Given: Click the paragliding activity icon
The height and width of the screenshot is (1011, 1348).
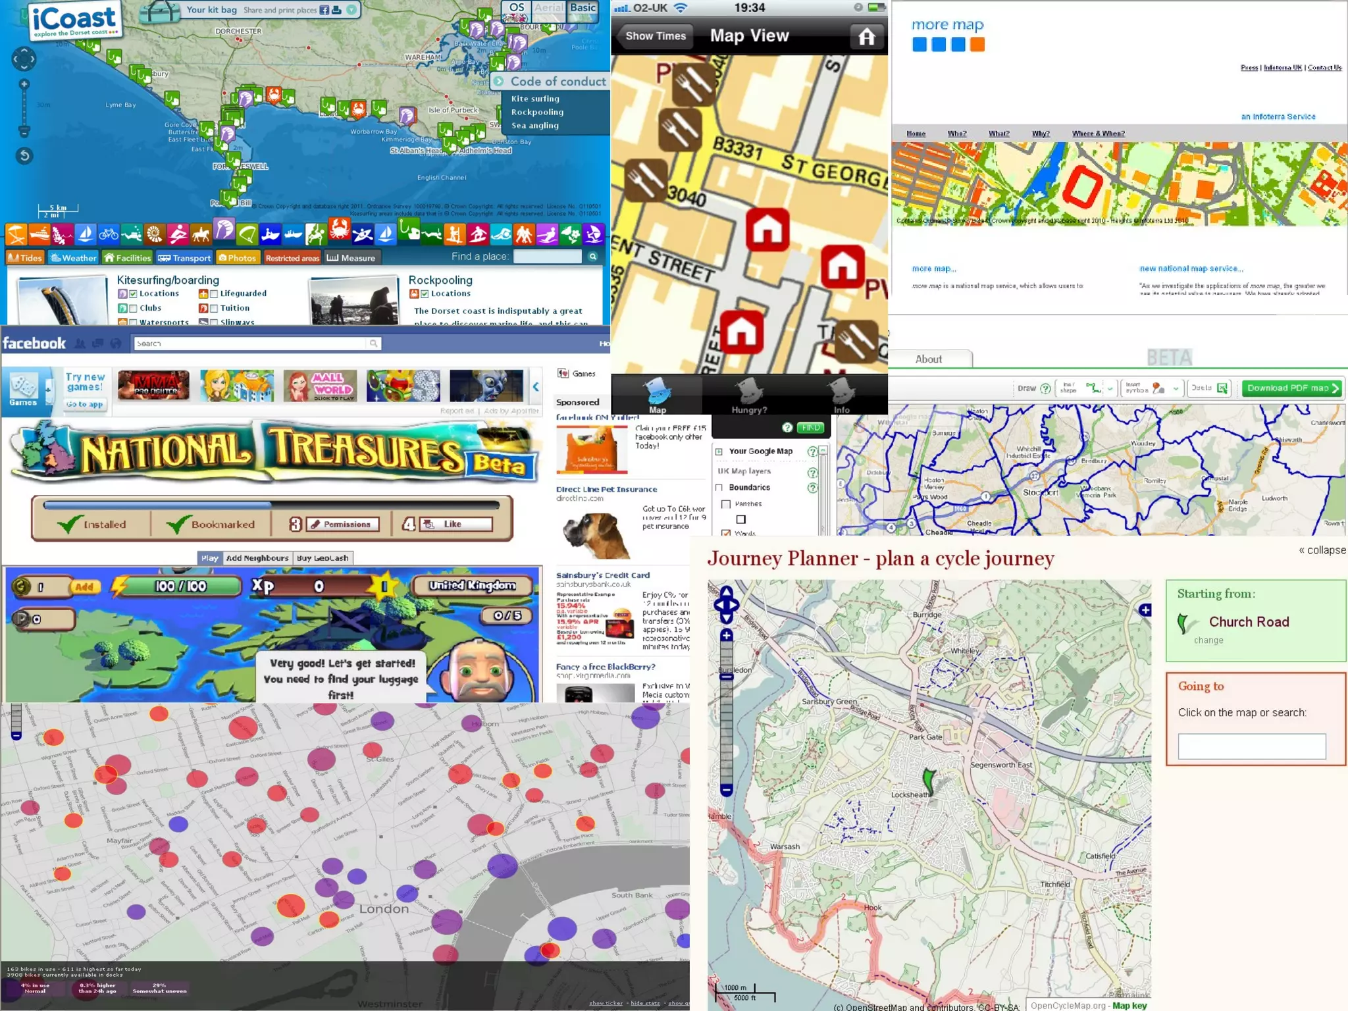Looking at the screenshot, I should click(x=247, y=234).
